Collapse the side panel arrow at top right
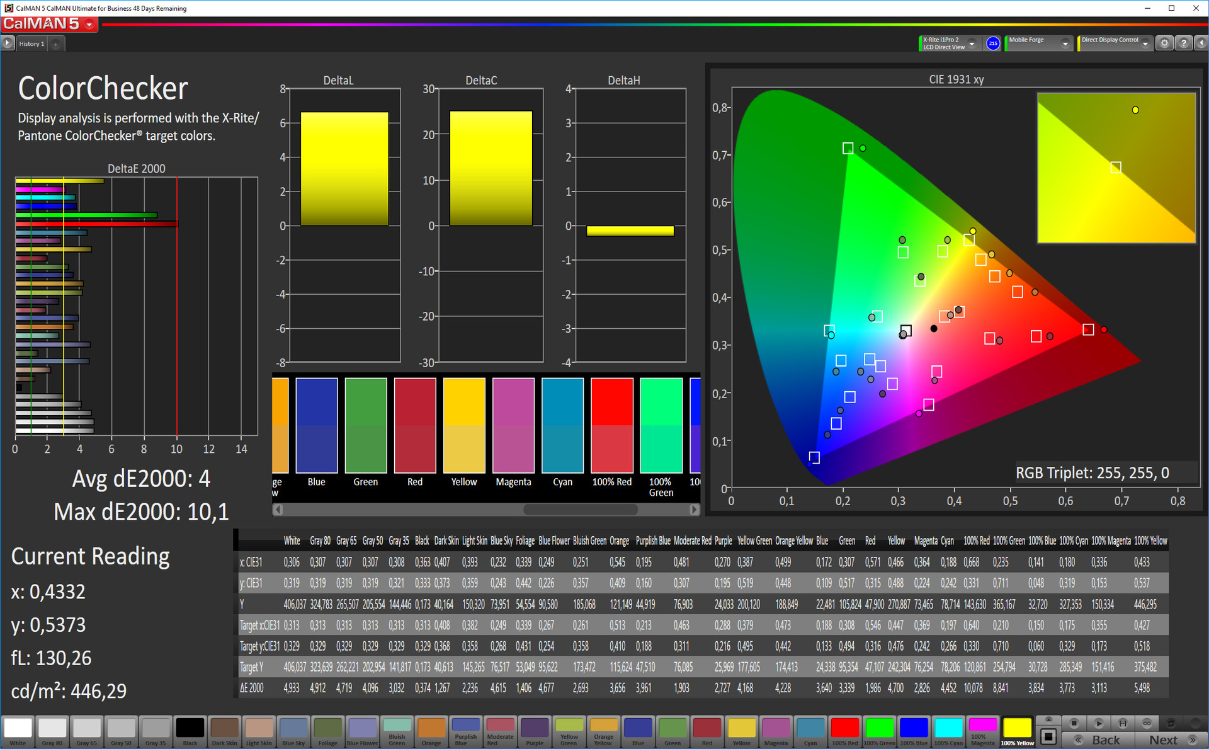1209x749 pixels. 1201,43
